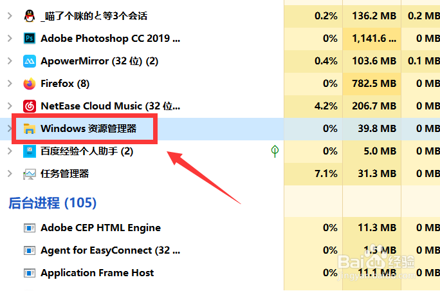Click the Adobe Photoshop CC 2019 icon
Screen dimensions: 440x291
click(x=29, y=39)
